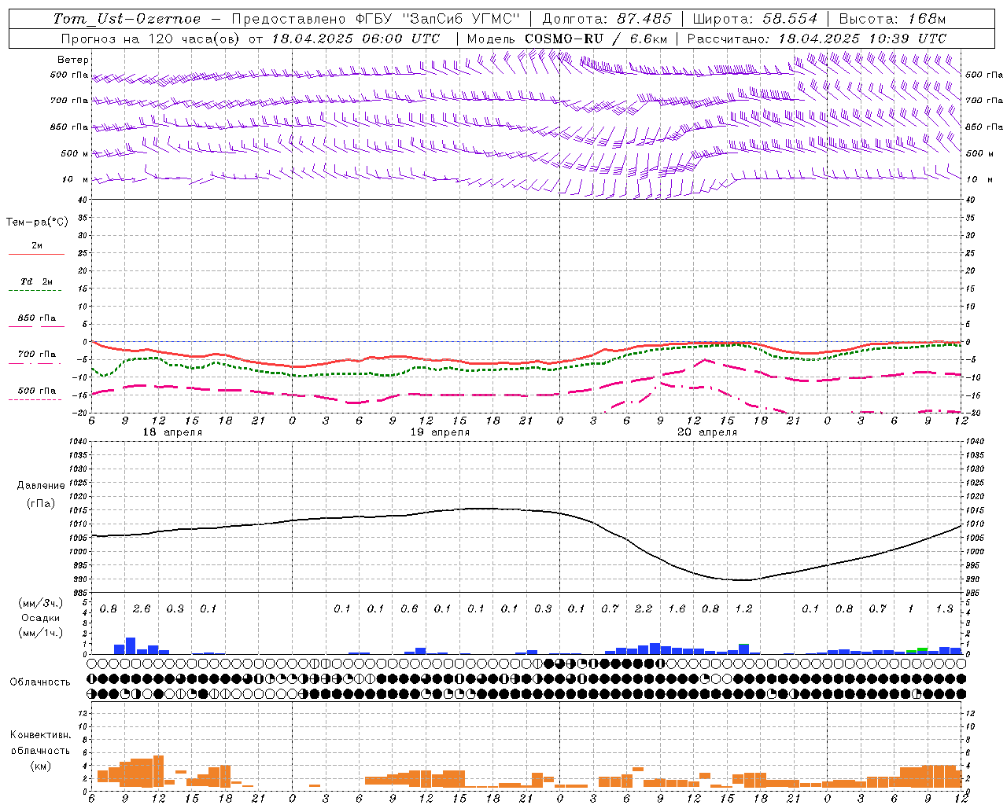The image size is (1007, 805).
Task: Click the Давление pressure panel label
Action: tap(41, 486)
